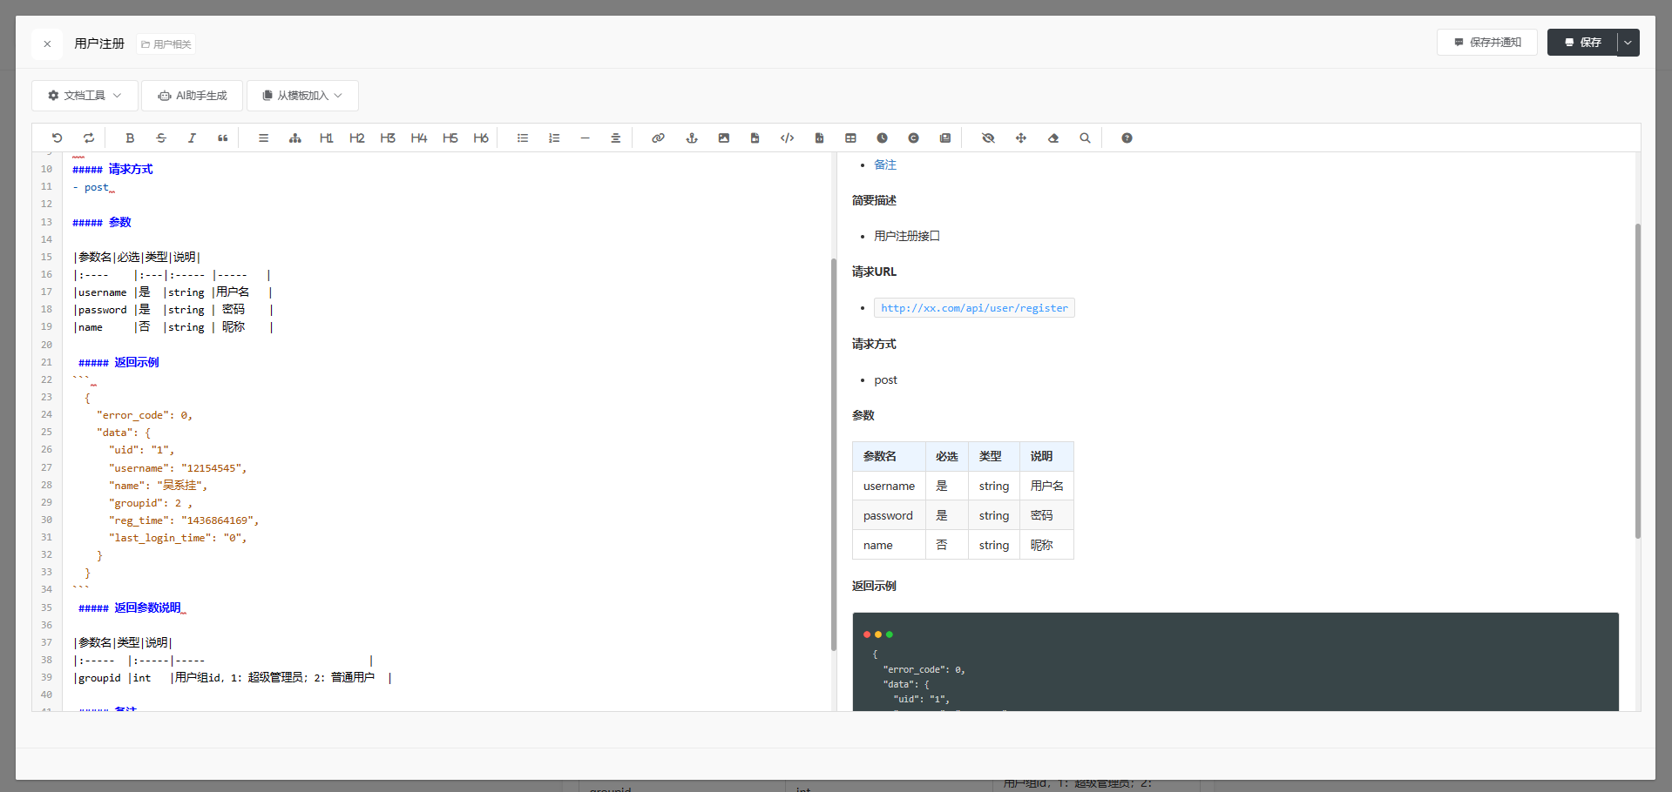Image resolution: width=1672 pixels, height=792 pixels.
Task: Click the 保存并通知 button
Action: coord(1486,43)
